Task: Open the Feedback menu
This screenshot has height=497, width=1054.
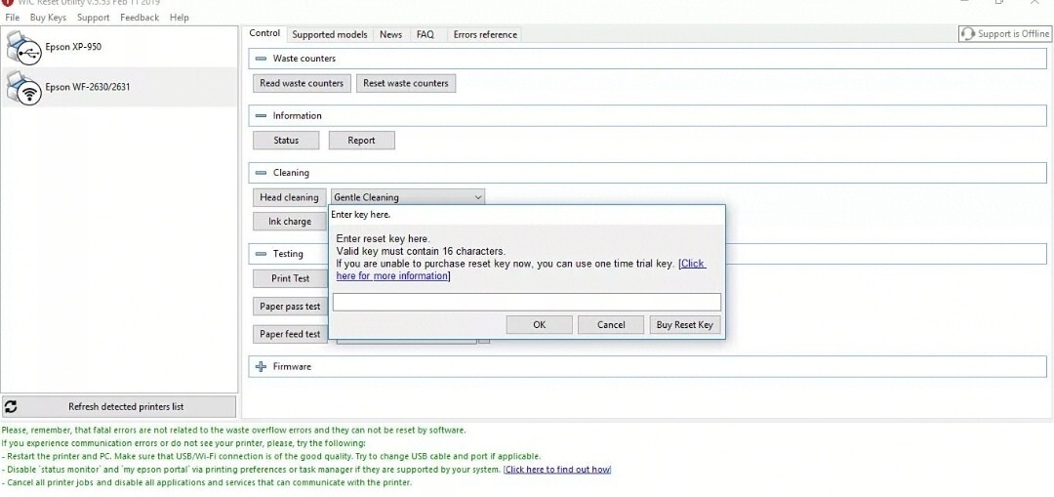Action: tap(140, 18)
